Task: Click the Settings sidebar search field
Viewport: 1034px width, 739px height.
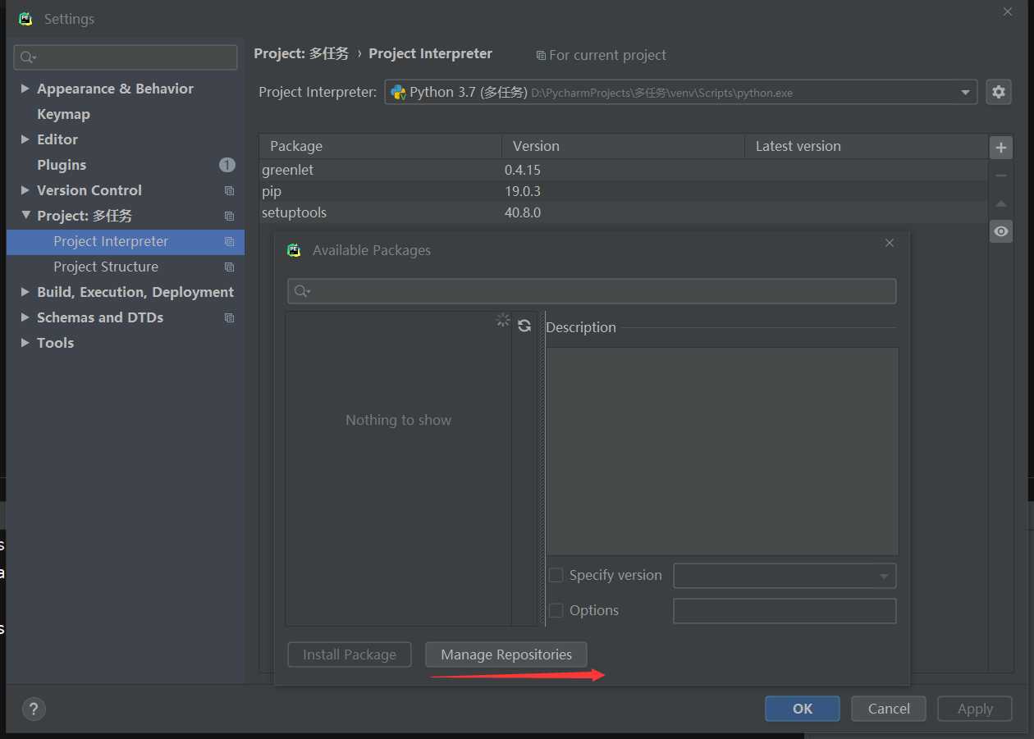Action: pyautogui.click(x=126, y=57)
